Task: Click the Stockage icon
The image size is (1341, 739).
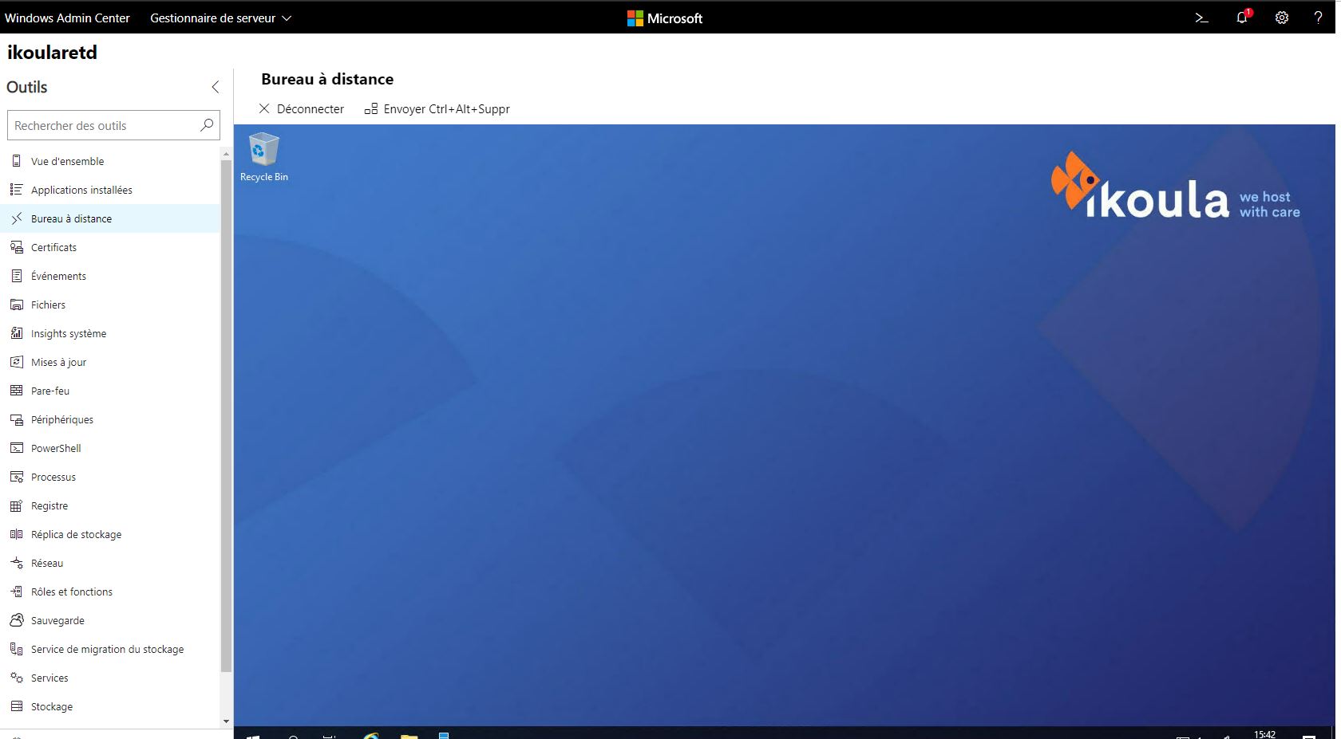Action: pos(16,706)
